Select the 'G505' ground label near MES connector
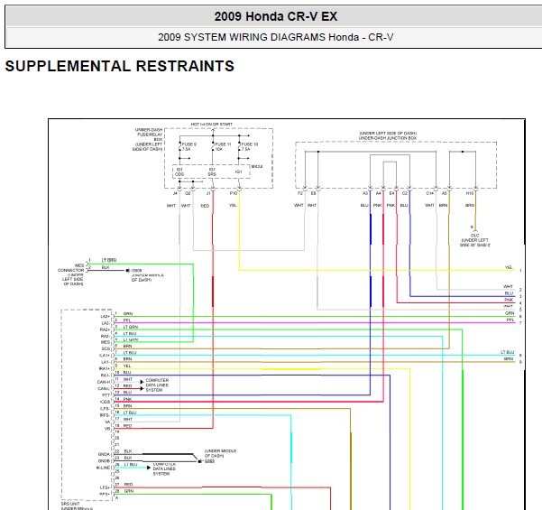This screenshot has width=542, height=510. [137, 270]
